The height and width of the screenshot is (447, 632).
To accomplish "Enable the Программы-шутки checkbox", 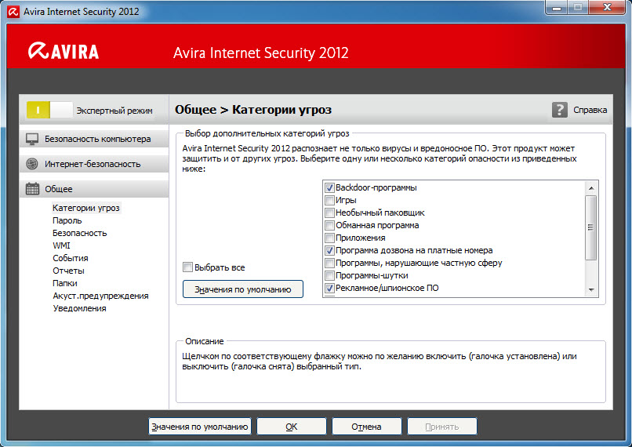I will pyautogui.click(x=329, y=276).
